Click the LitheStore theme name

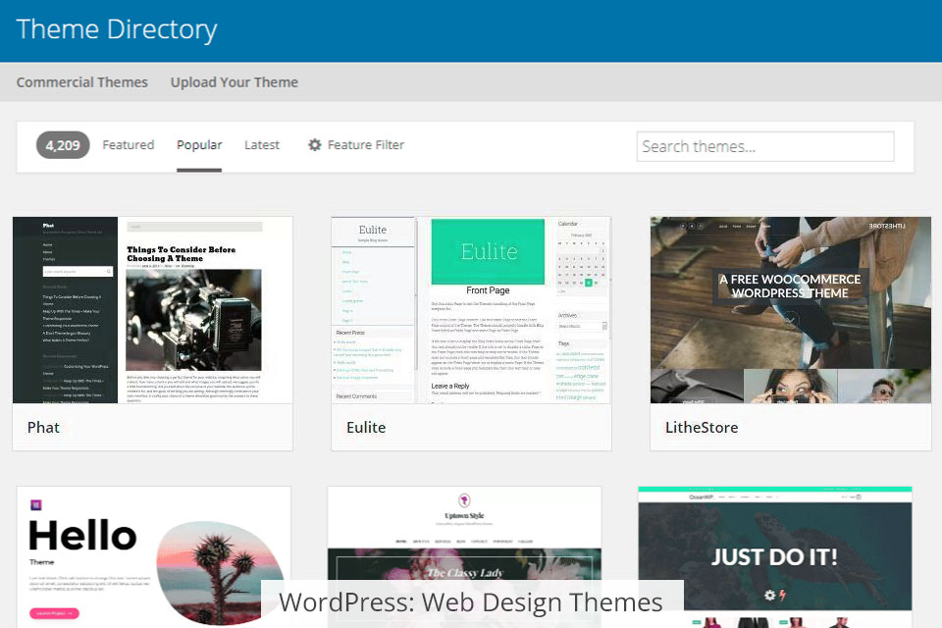(702, 427)
